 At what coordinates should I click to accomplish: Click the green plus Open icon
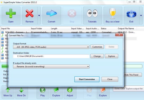click(x=11, y=13)
